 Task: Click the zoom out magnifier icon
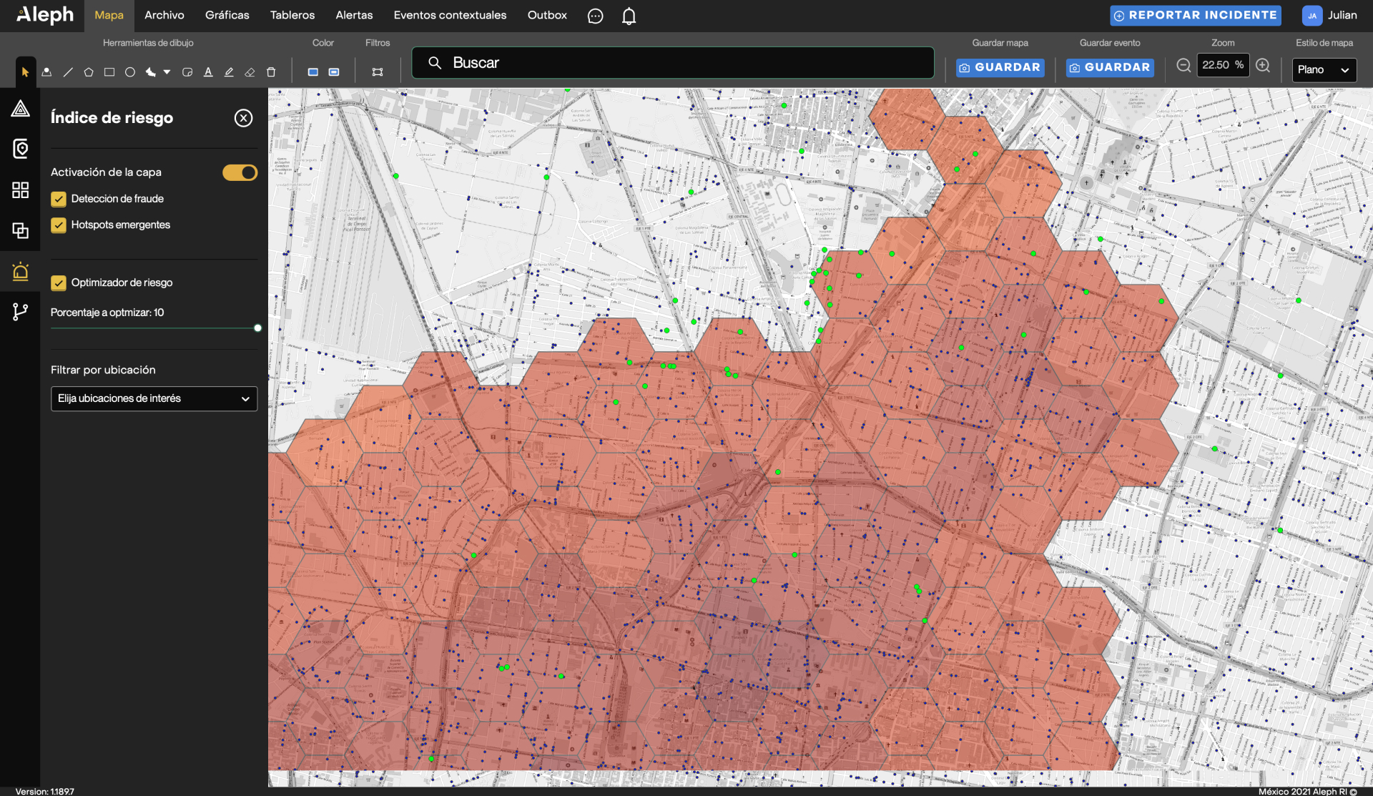(1183, 66)
